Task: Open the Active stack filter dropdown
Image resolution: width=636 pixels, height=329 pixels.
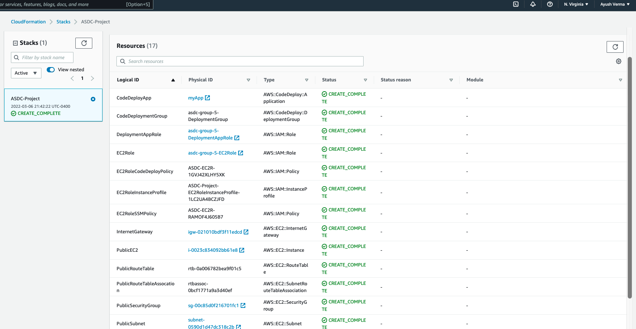Action: (x=26, y=73)
